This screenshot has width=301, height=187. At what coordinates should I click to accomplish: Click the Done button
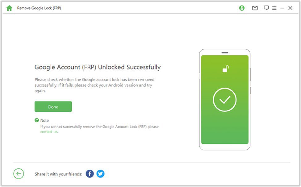pos(53,106)
